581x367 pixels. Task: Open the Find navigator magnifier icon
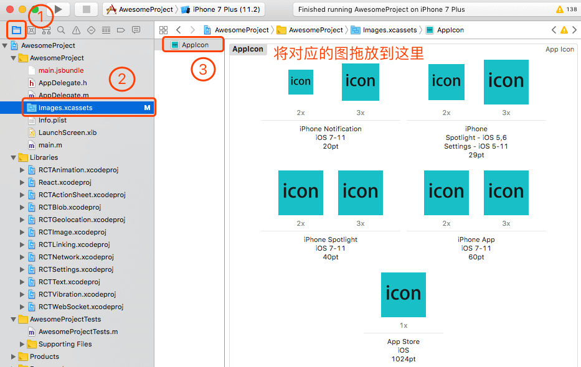tap(61, 30)
